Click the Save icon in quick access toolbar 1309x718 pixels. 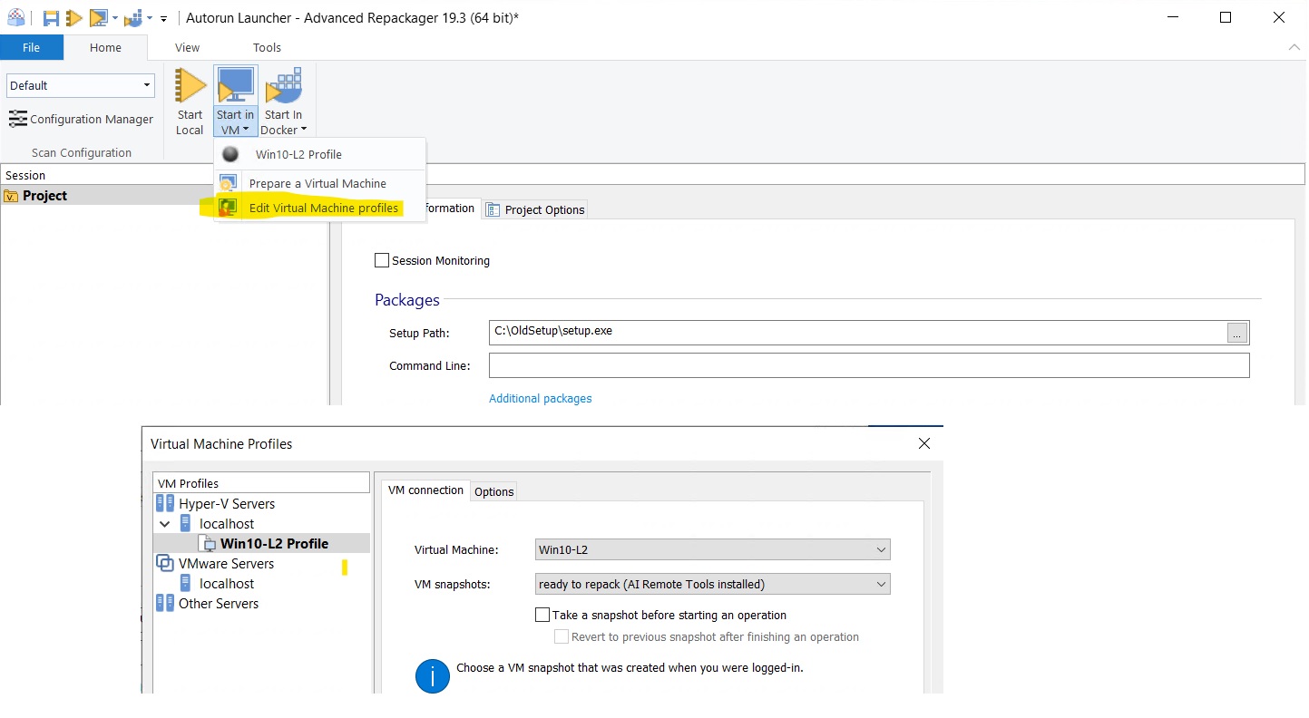coord(52,18)
